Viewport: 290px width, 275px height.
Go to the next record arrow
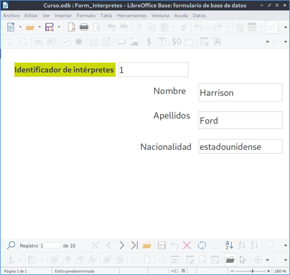point(122,245)
